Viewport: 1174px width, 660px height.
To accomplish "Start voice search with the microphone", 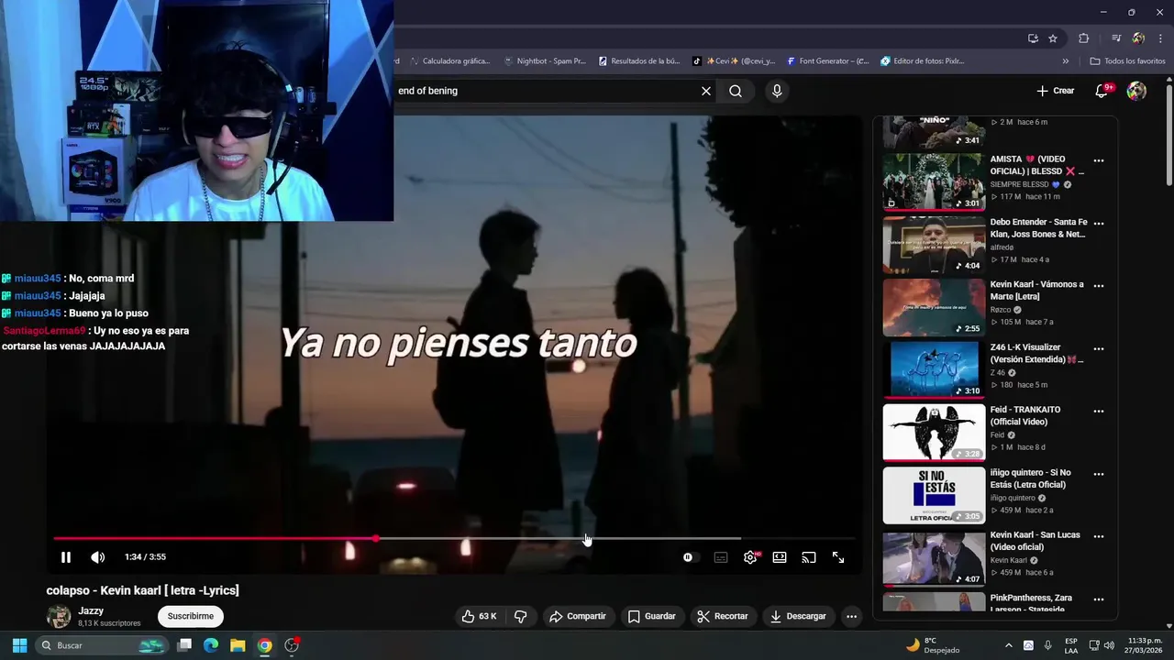I will (x=777, y=91).
